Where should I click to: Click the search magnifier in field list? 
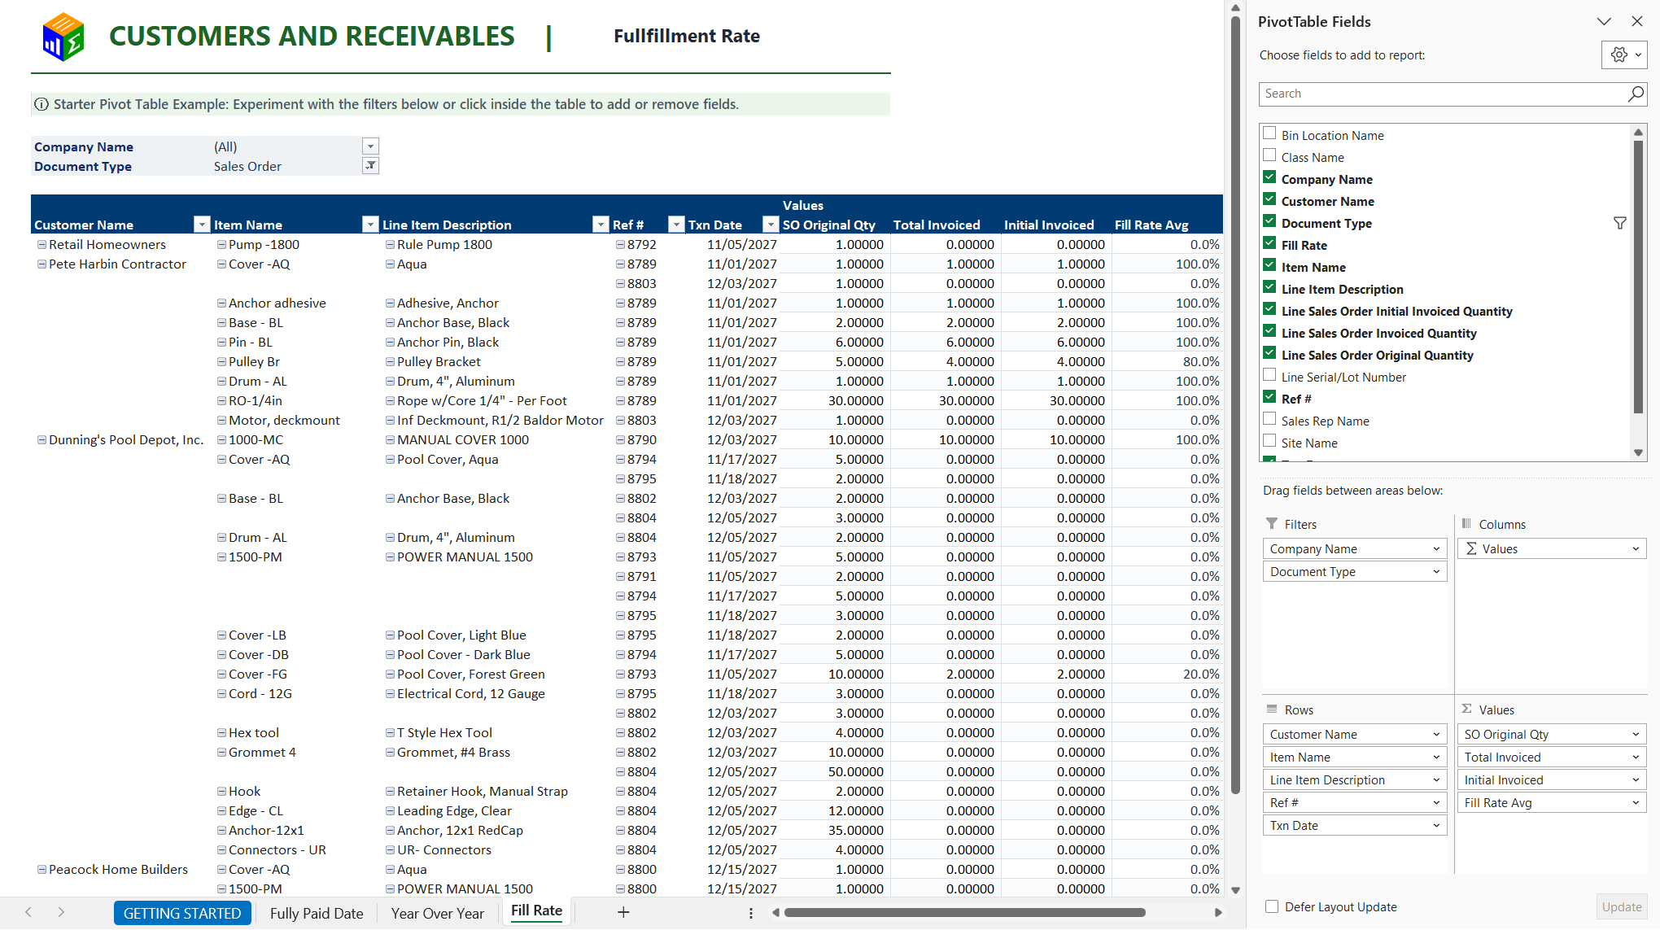[x=1635, y=94]
